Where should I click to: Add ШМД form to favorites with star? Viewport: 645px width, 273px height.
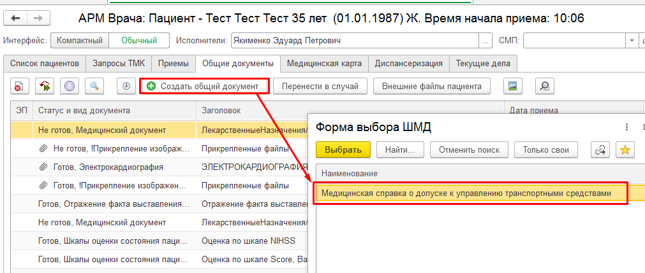point(625,150)
